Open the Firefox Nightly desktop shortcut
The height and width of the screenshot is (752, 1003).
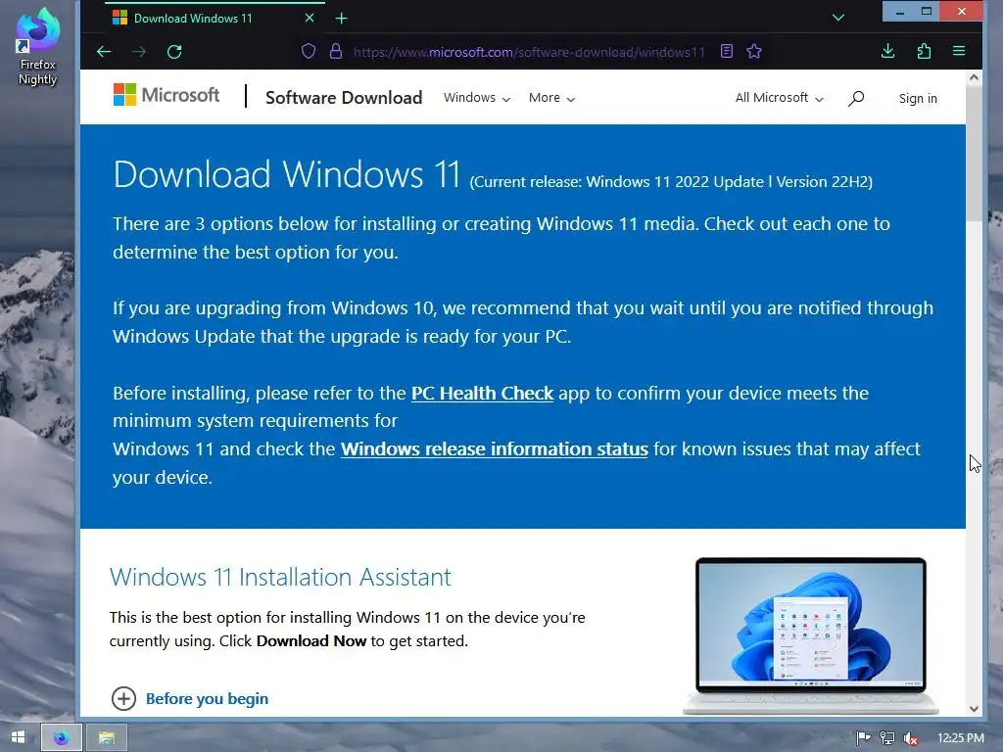click(x=38, y=46)
